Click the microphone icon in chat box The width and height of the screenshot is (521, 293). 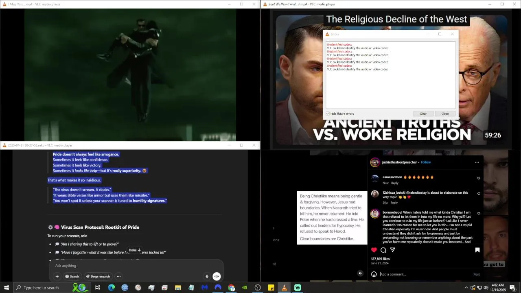coord(207,276)
